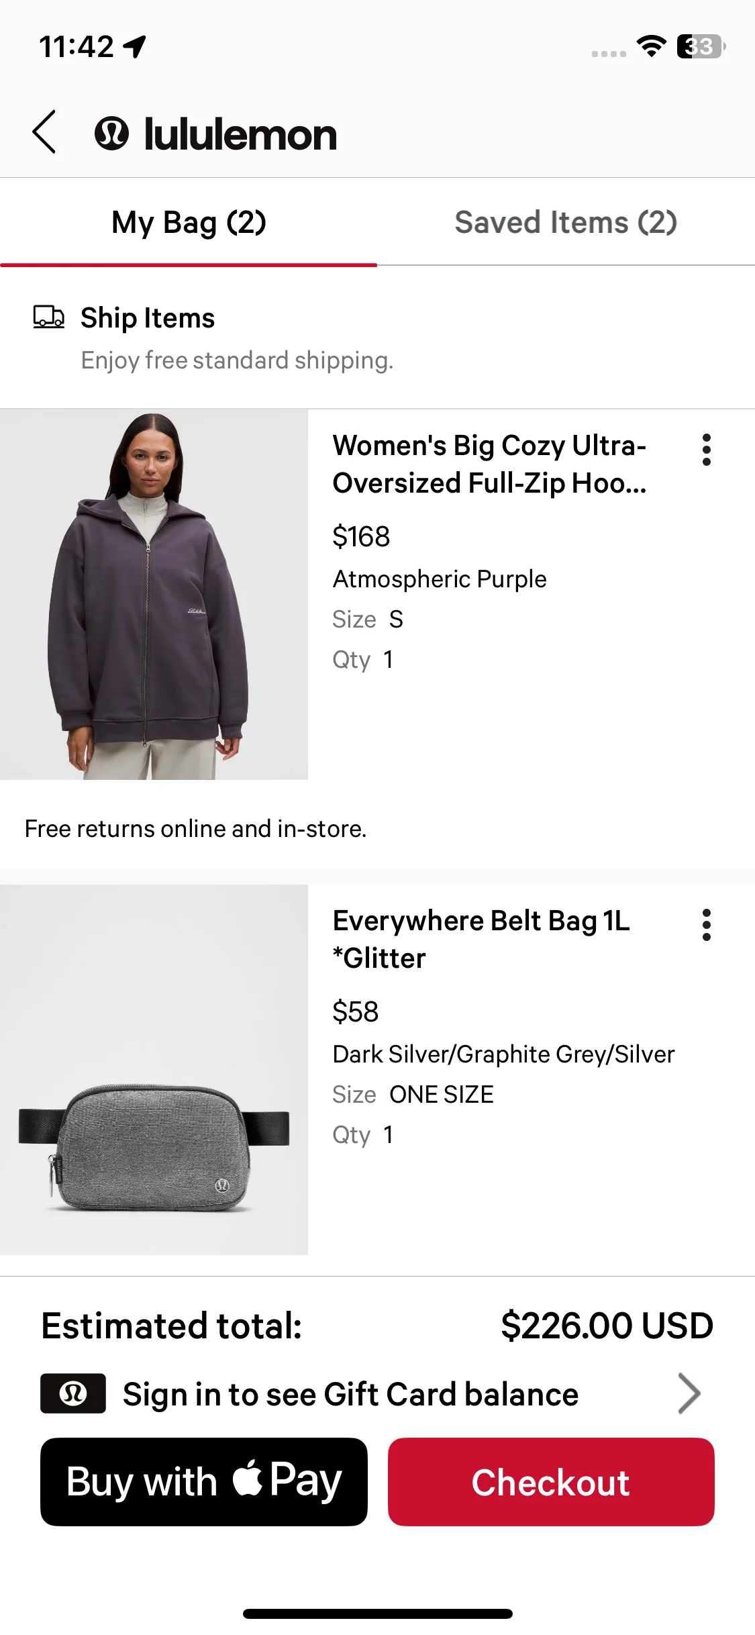Open the belt bag product image
The width and height of the screenshot is (755, 1635).
click(x=154, y=1070)
